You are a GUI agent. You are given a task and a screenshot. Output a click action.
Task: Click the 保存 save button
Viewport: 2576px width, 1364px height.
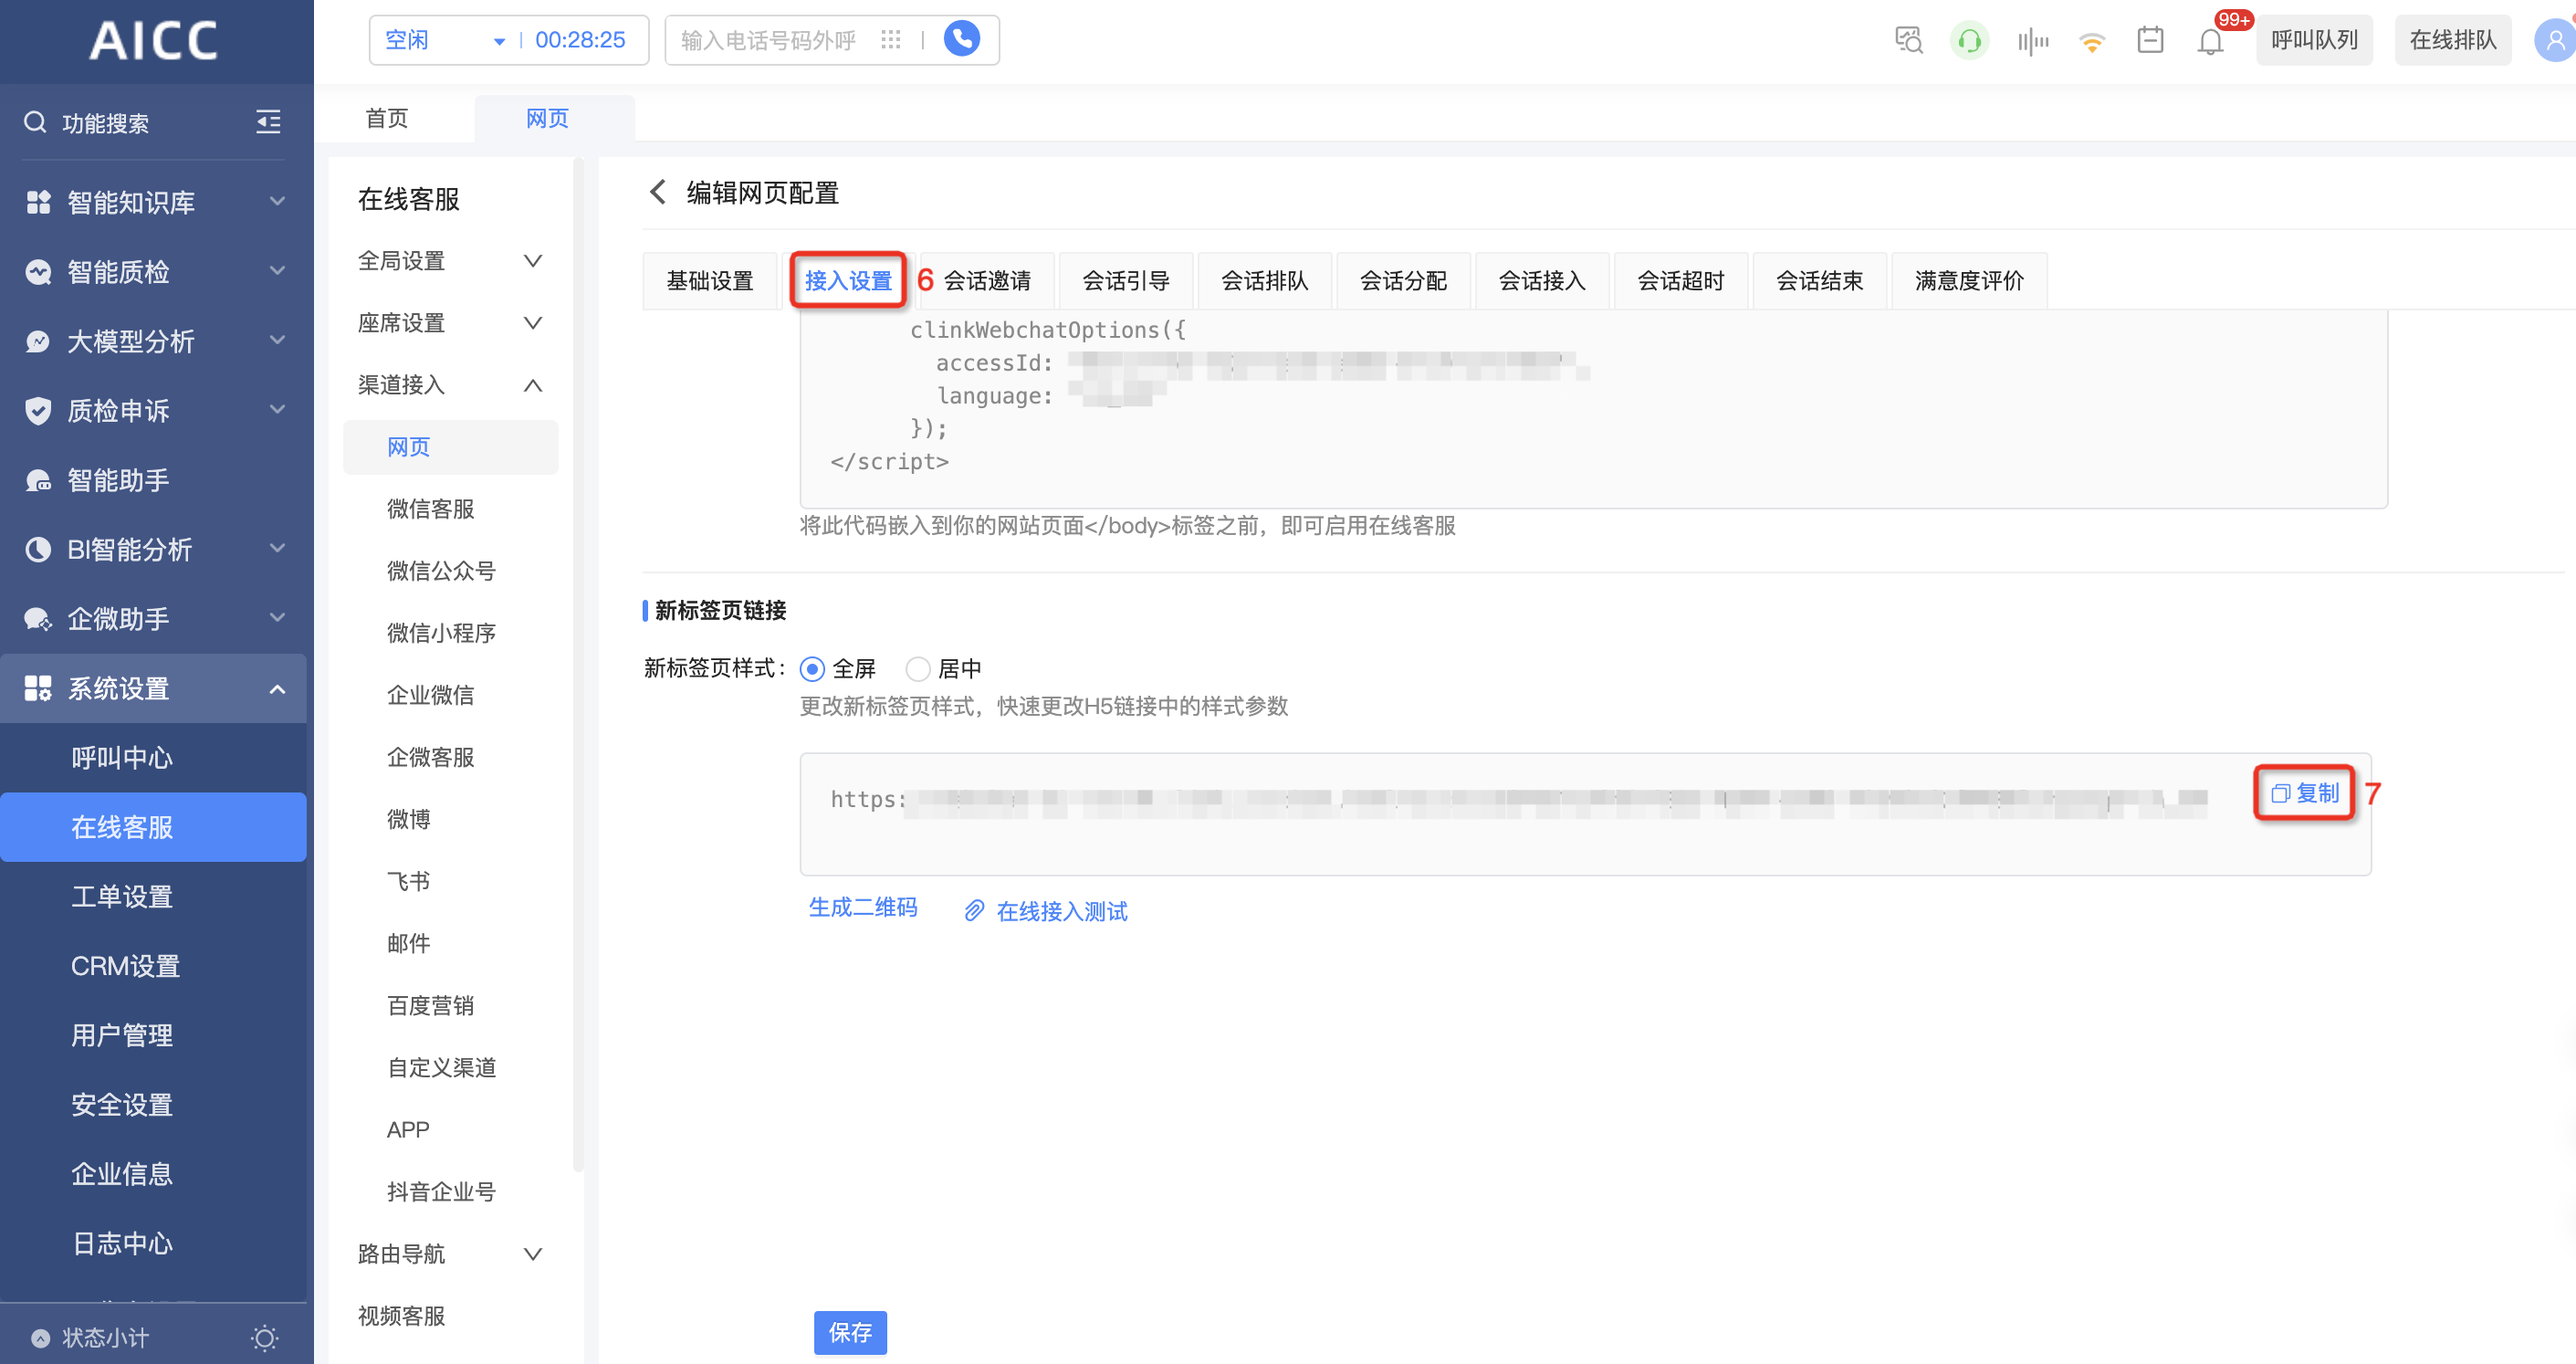click(x=850, y=1332)
